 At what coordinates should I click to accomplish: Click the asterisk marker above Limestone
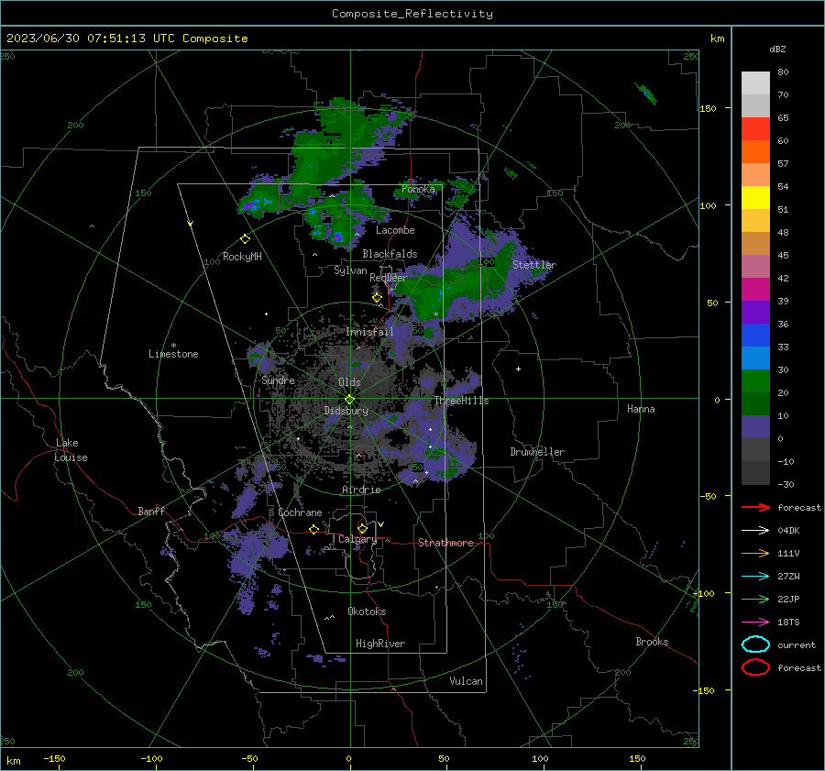(173, 346)
